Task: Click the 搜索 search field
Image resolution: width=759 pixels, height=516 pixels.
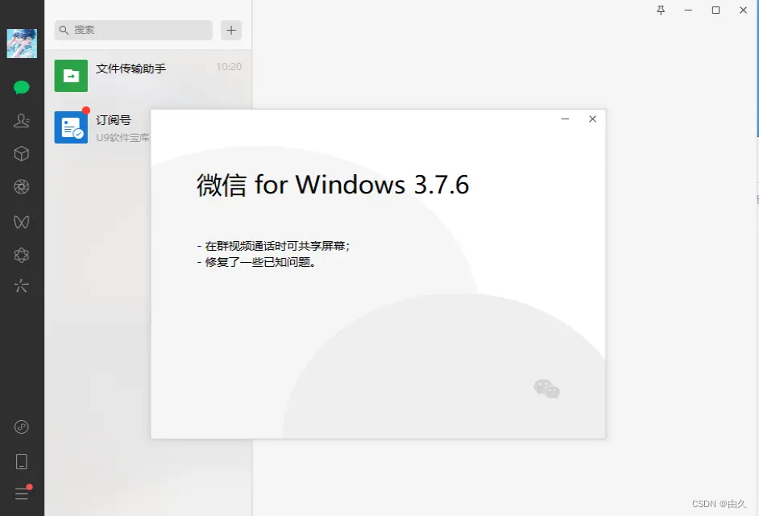Action: click(134, 30)
